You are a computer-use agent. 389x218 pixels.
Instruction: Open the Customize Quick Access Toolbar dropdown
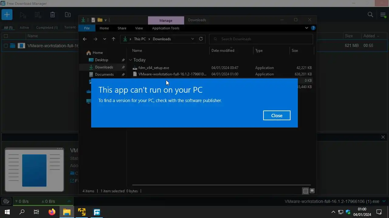click(105, 20)
